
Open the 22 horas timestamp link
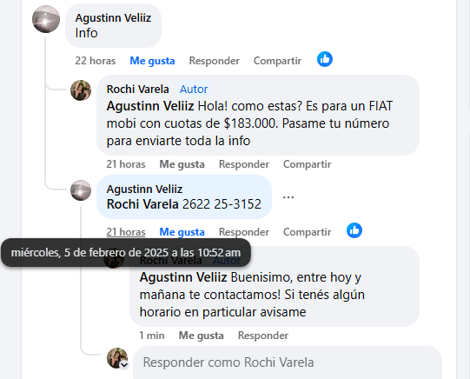pyautogui.click(x=96, y=61)
